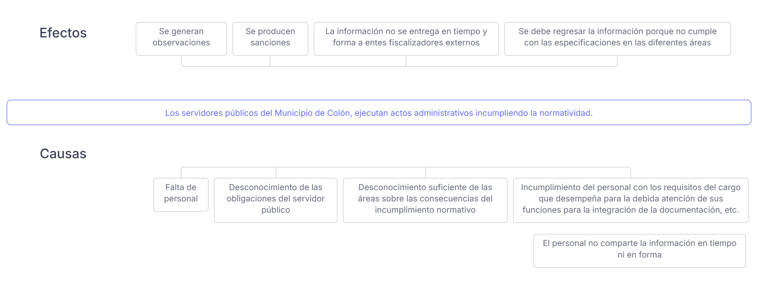Select the "Se generan observaciones" effect box

(181, 39)
